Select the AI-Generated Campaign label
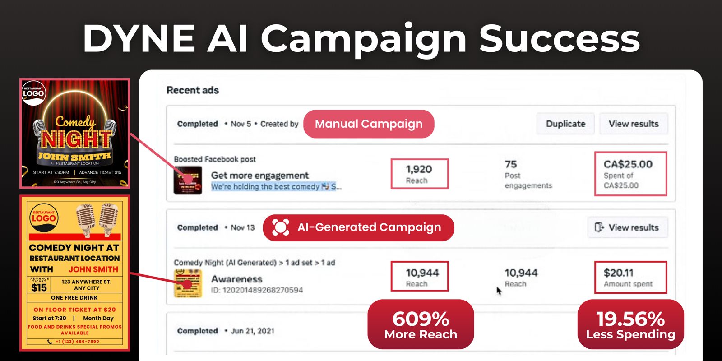Image resolution: width=722 pixels, height=361 pixels. pyautogui.click(x=369, y=227)
